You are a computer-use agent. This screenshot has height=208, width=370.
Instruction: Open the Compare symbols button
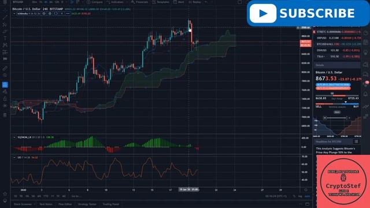tap(94, 2)
